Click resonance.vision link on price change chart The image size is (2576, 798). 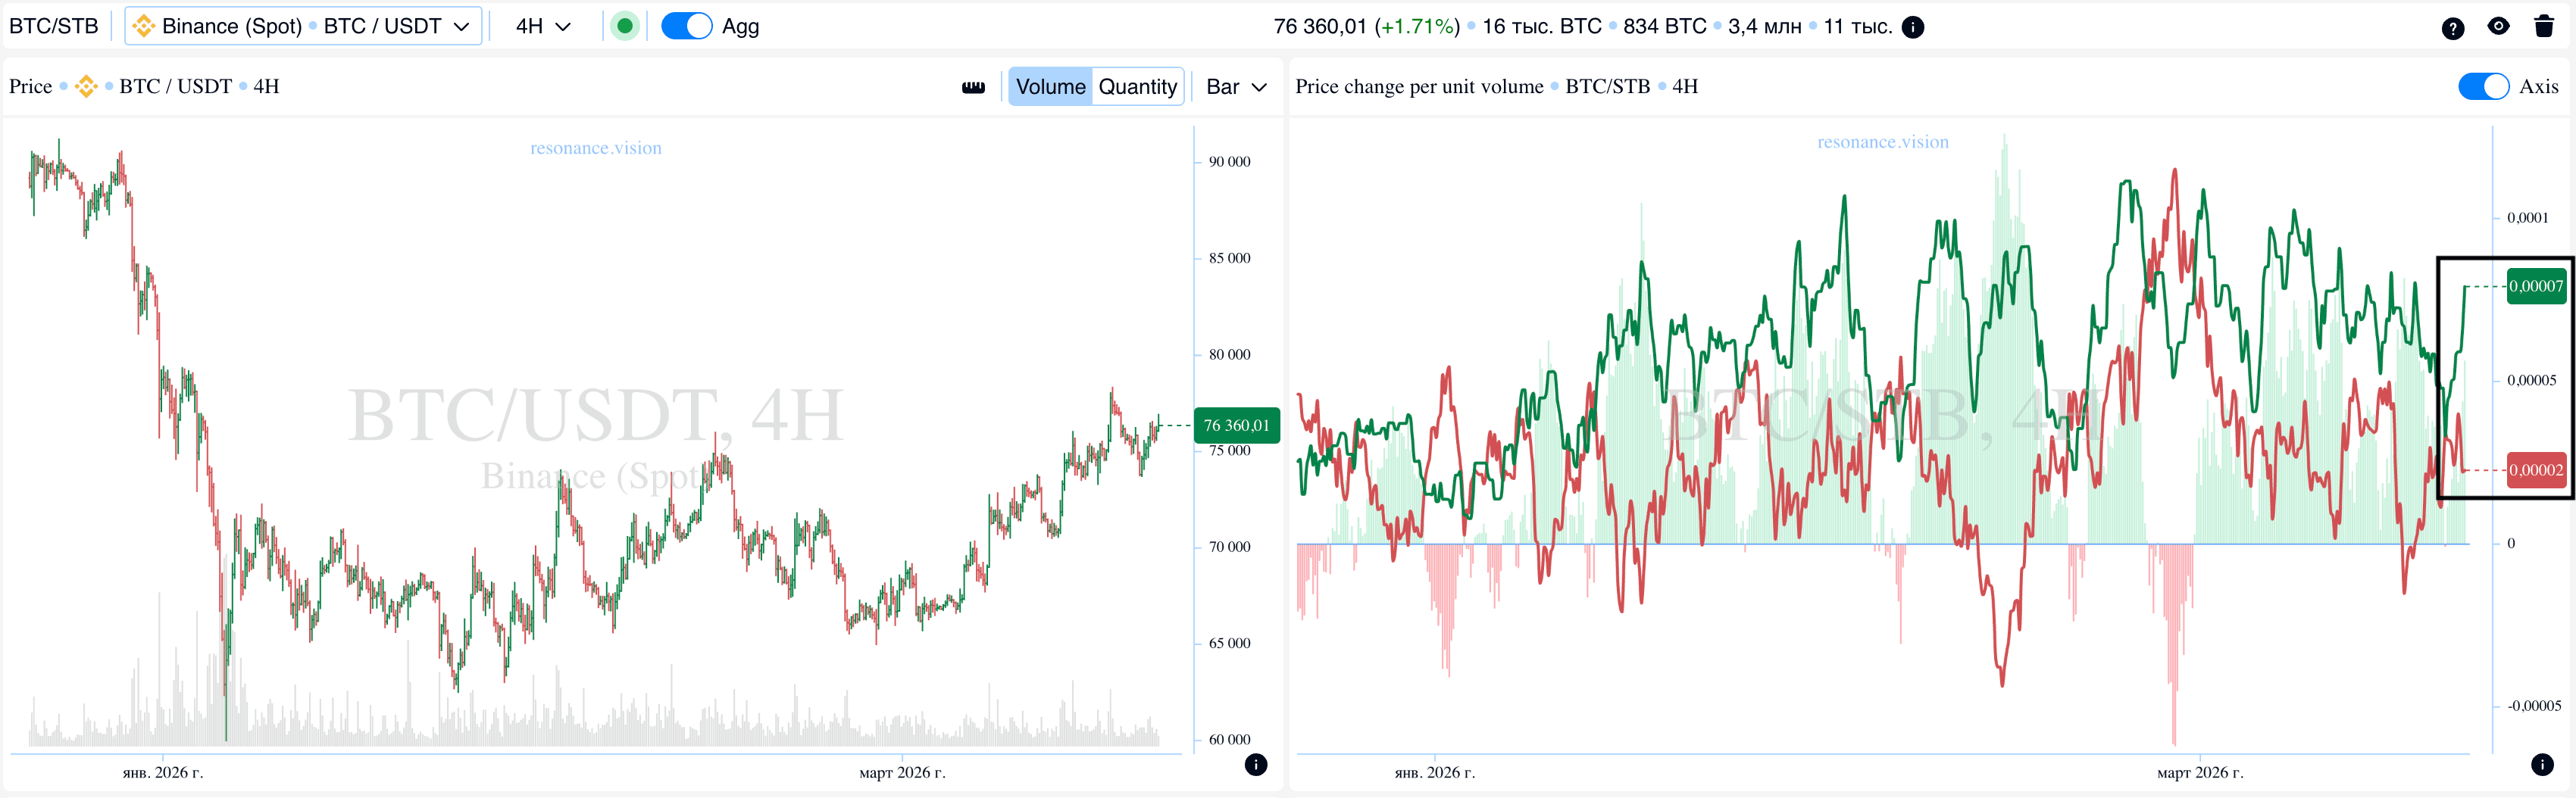[1882, 142]
